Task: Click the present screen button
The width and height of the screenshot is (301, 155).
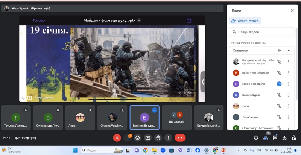Action: (x=147, y=138)
